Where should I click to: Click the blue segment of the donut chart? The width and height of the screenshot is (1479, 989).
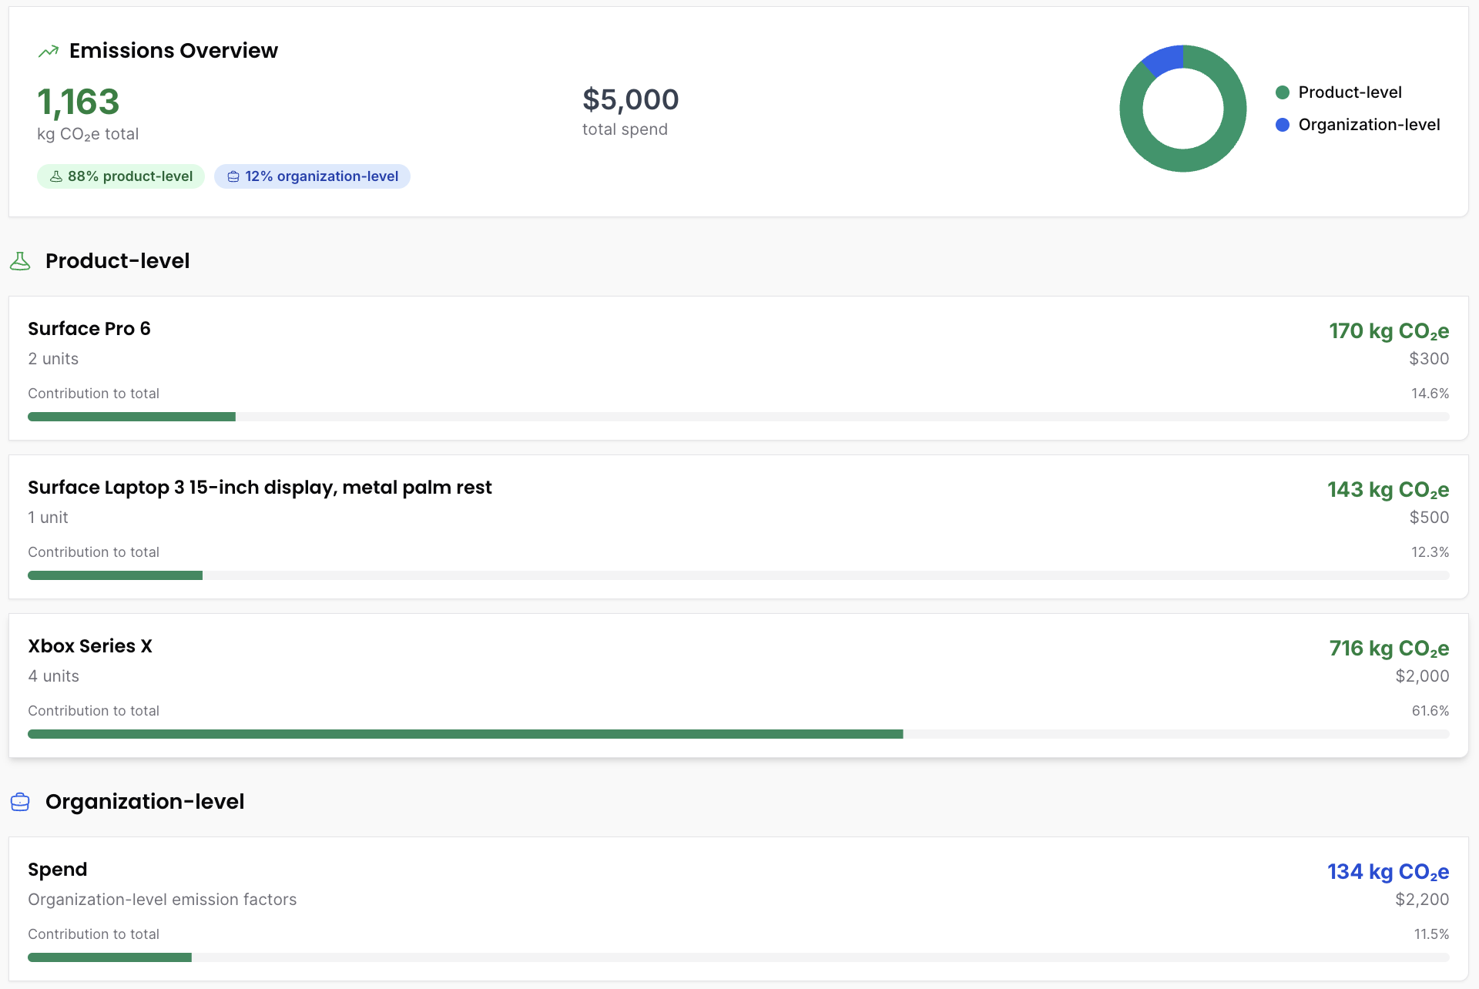(x=1165, y=59)
